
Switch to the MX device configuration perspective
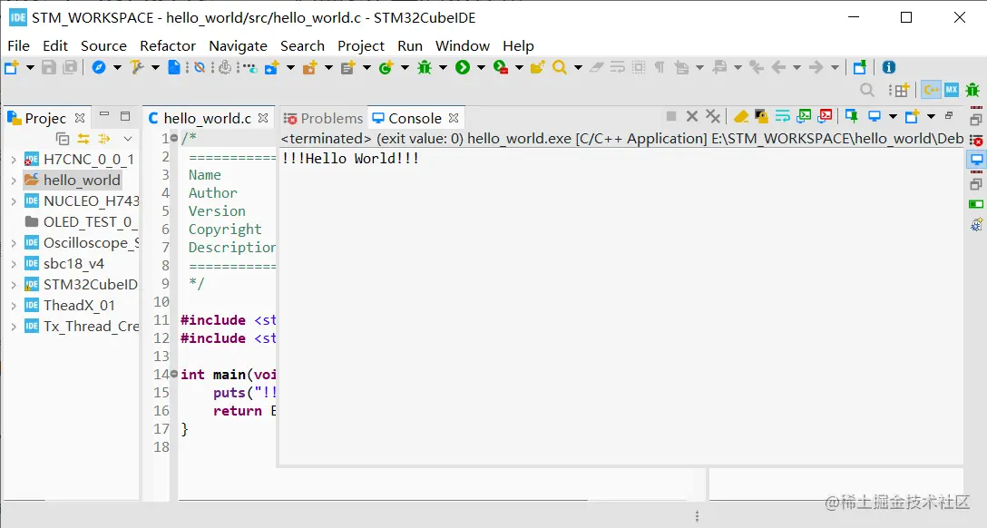tap(951, 90)
